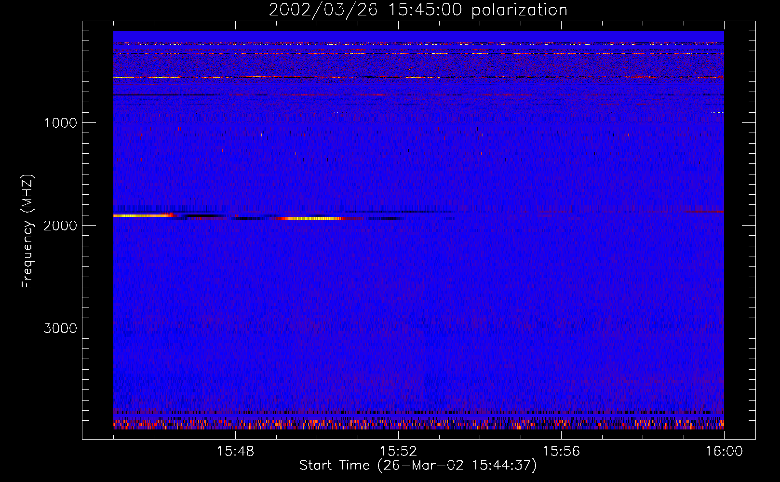780x482 pixels.
Task: Click the 15:48 time tick label
Action: [x=235, y=452]
